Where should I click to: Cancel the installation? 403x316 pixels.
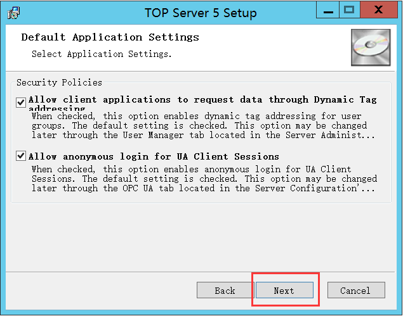click(356, 291)
